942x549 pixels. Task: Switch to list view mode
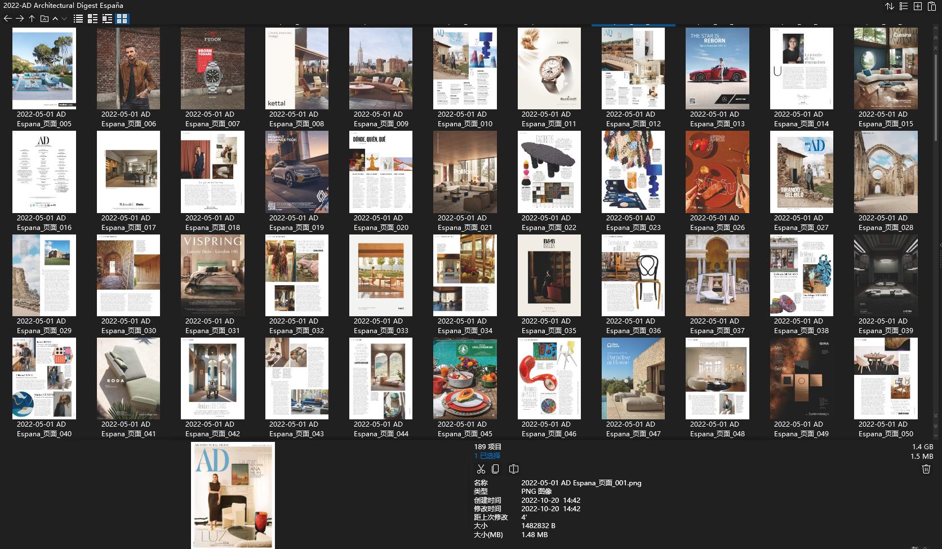77,19
